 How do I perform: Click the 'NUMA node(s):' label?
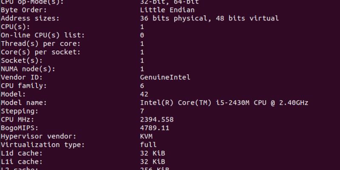(28, 69)
